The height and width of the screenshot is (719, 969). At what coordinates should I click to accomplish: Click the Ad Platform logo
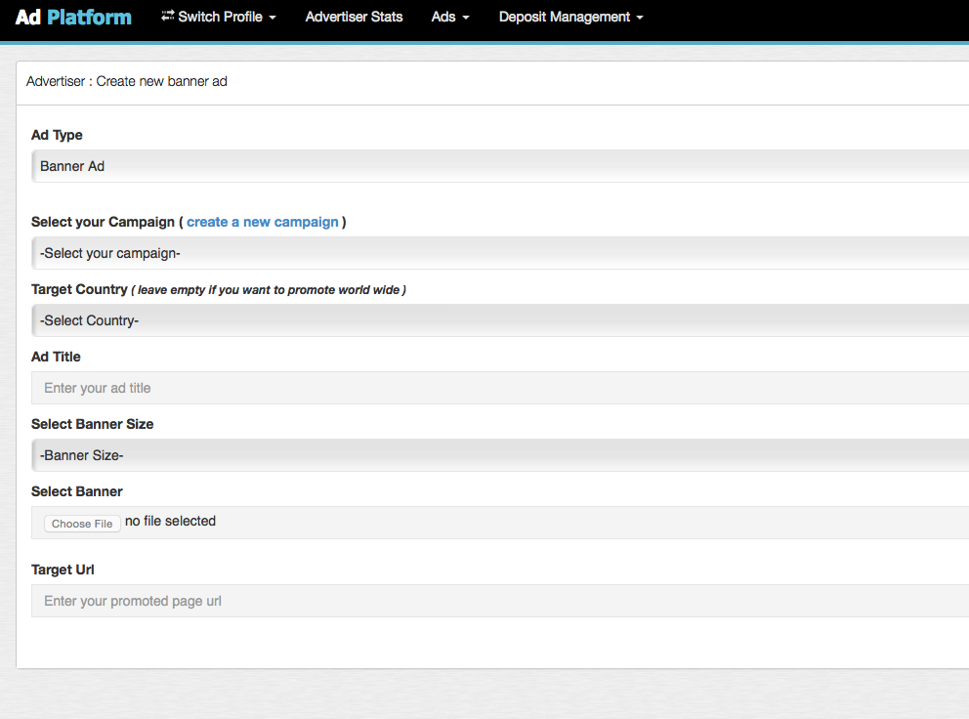tap(73, 18)
